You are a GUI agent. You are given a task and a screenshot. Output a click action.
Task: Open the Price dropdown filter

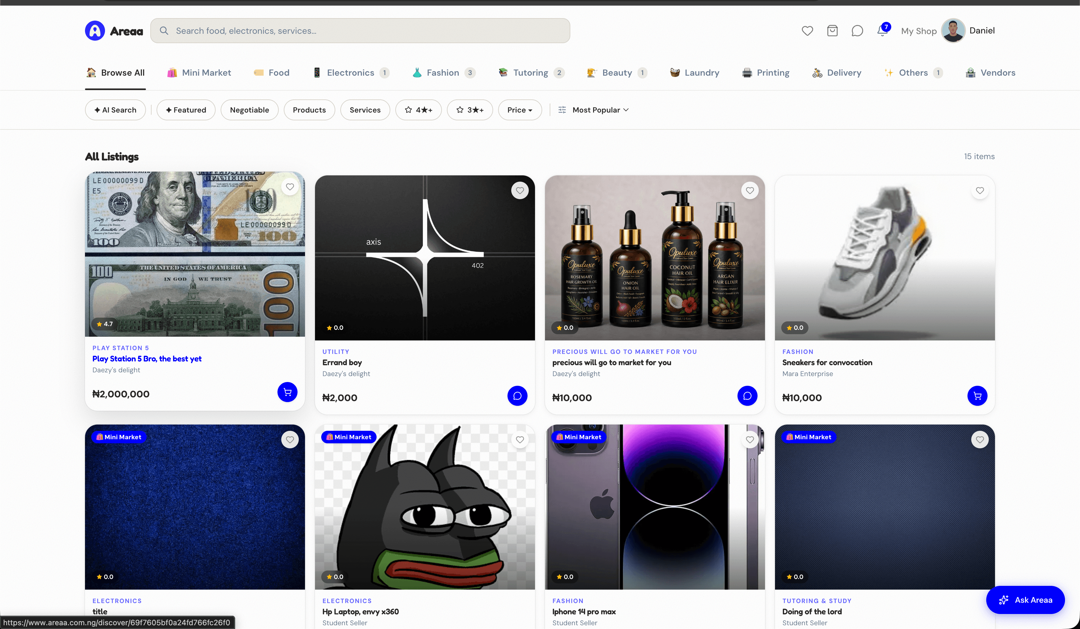click(x=520, y=110)
